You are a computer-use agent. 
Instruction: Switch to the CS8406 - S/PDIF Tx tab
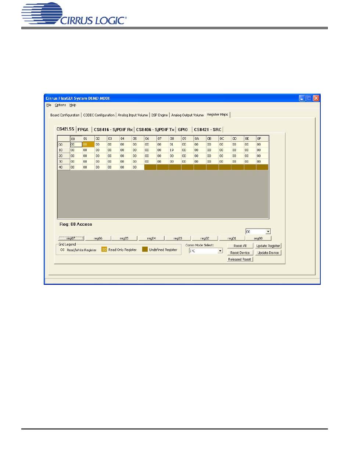(x=155, y=130)
